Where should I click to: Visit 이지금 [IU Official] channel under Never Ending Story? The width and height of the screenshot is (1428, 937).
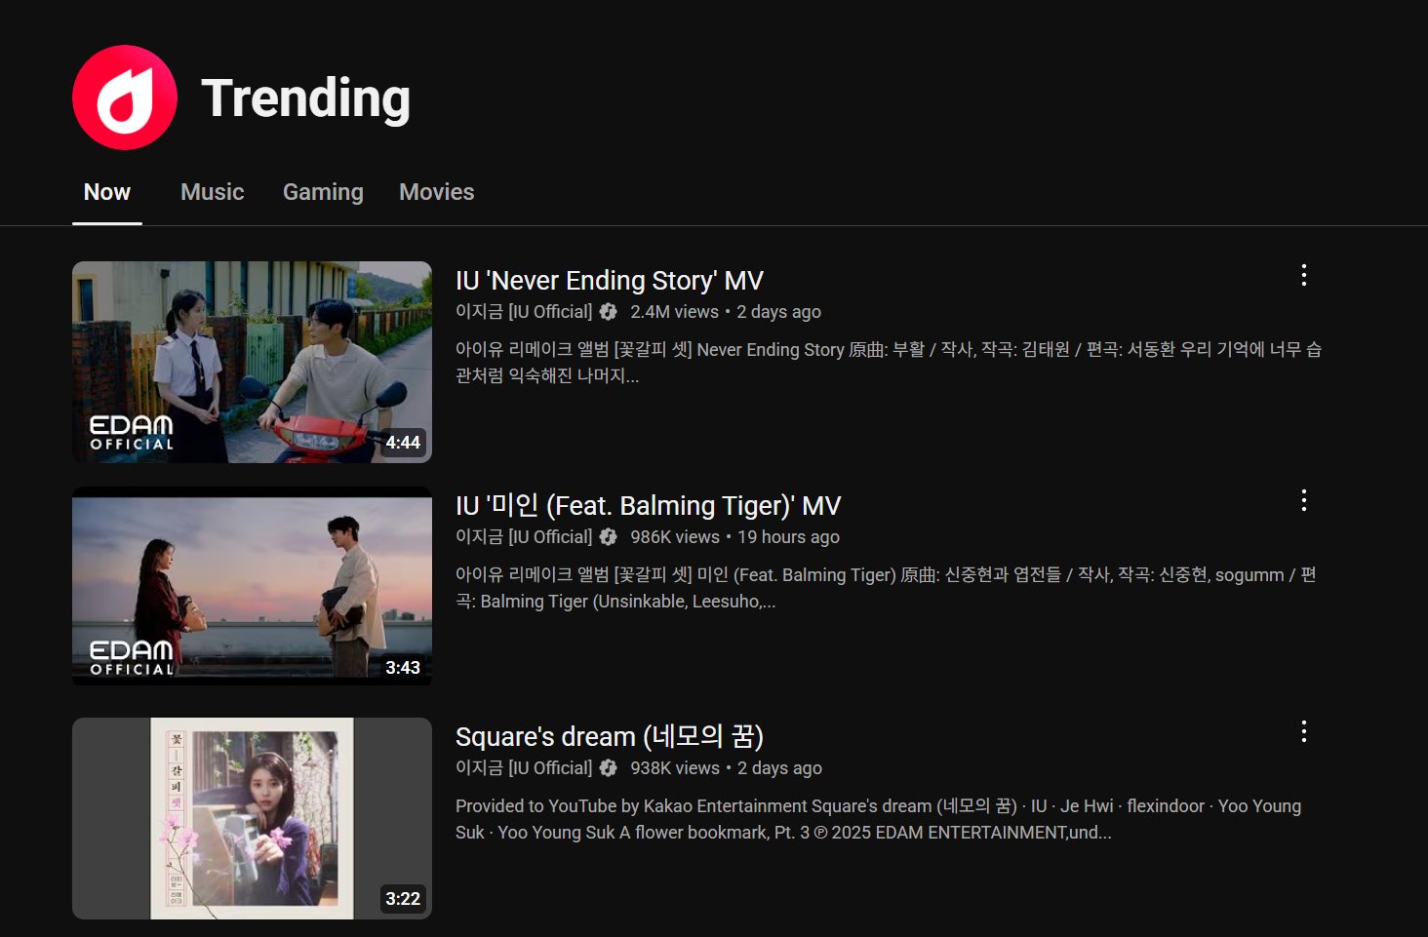click(x=524, y=312)
